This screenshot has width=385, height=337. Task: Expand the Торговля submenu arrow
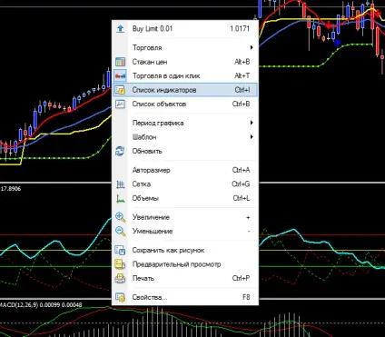tap(252, 47)
